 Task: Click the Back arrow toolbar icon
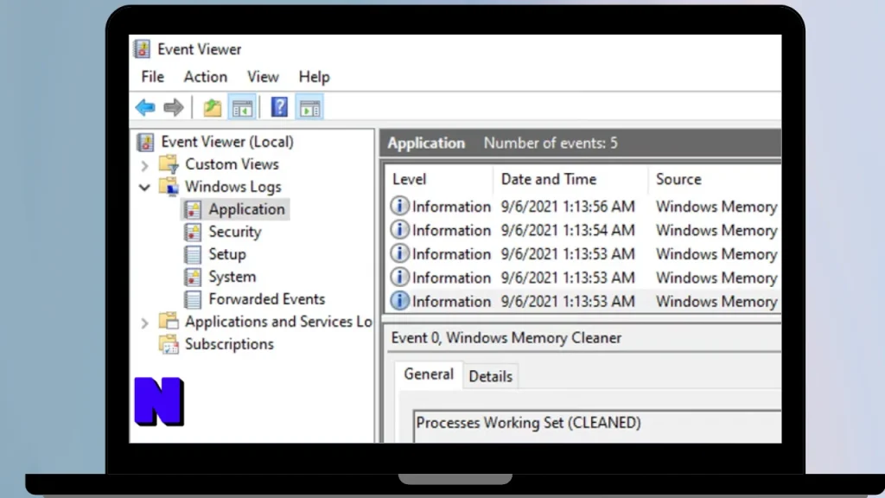145,107
